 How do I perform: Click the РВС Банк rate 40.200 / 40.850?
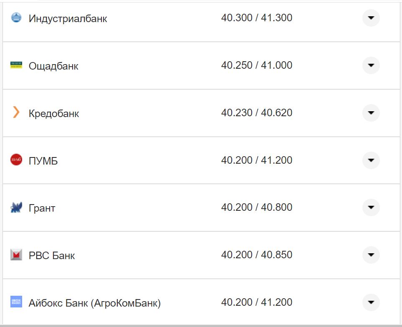[257, 255]
